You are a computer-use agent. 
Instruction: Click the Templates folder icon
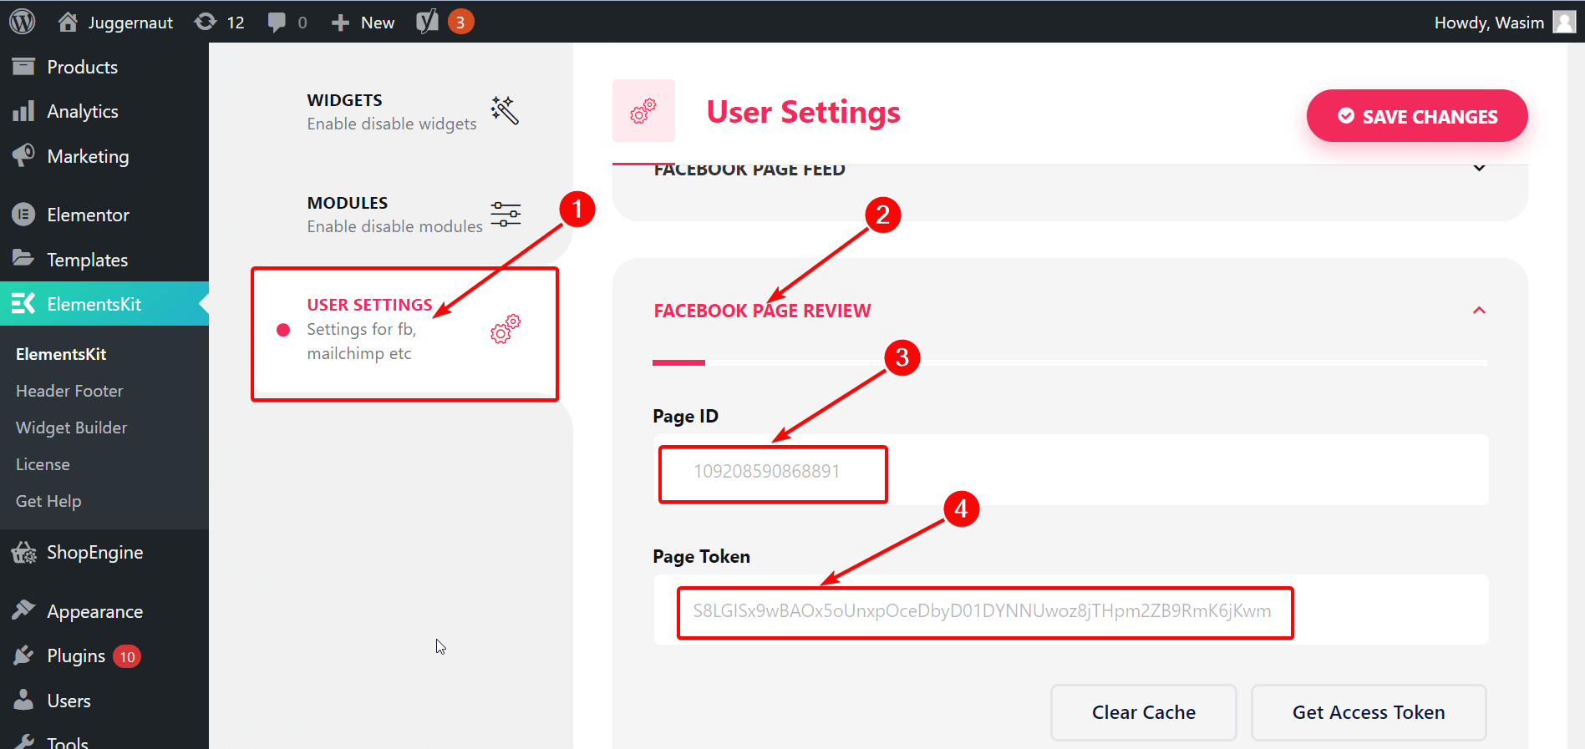[23, 258]
